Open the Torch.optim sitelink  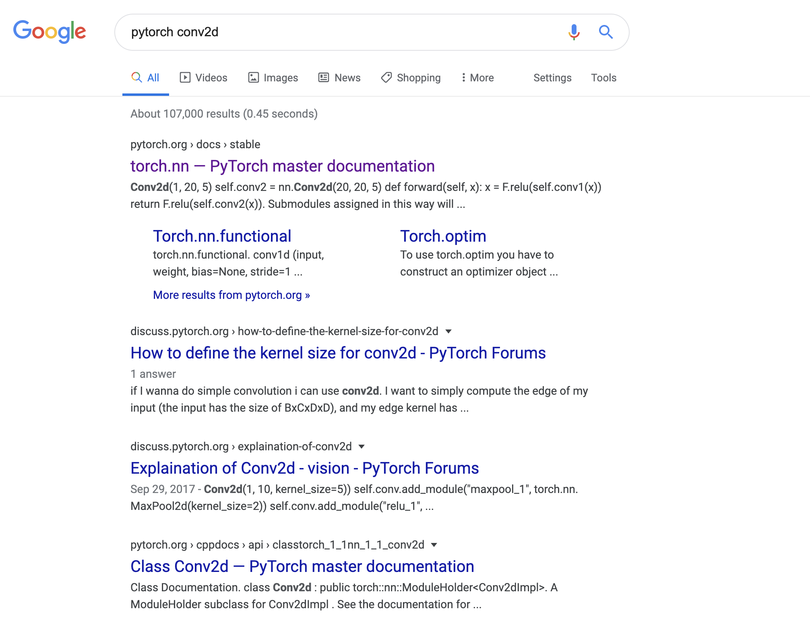pos(442,236)
